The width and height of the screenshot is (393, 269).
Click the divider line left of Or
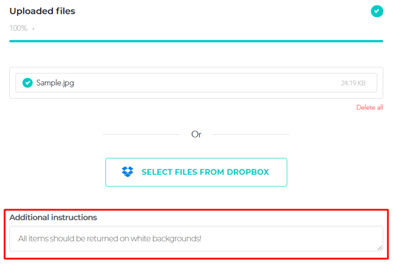pos(141,135)
